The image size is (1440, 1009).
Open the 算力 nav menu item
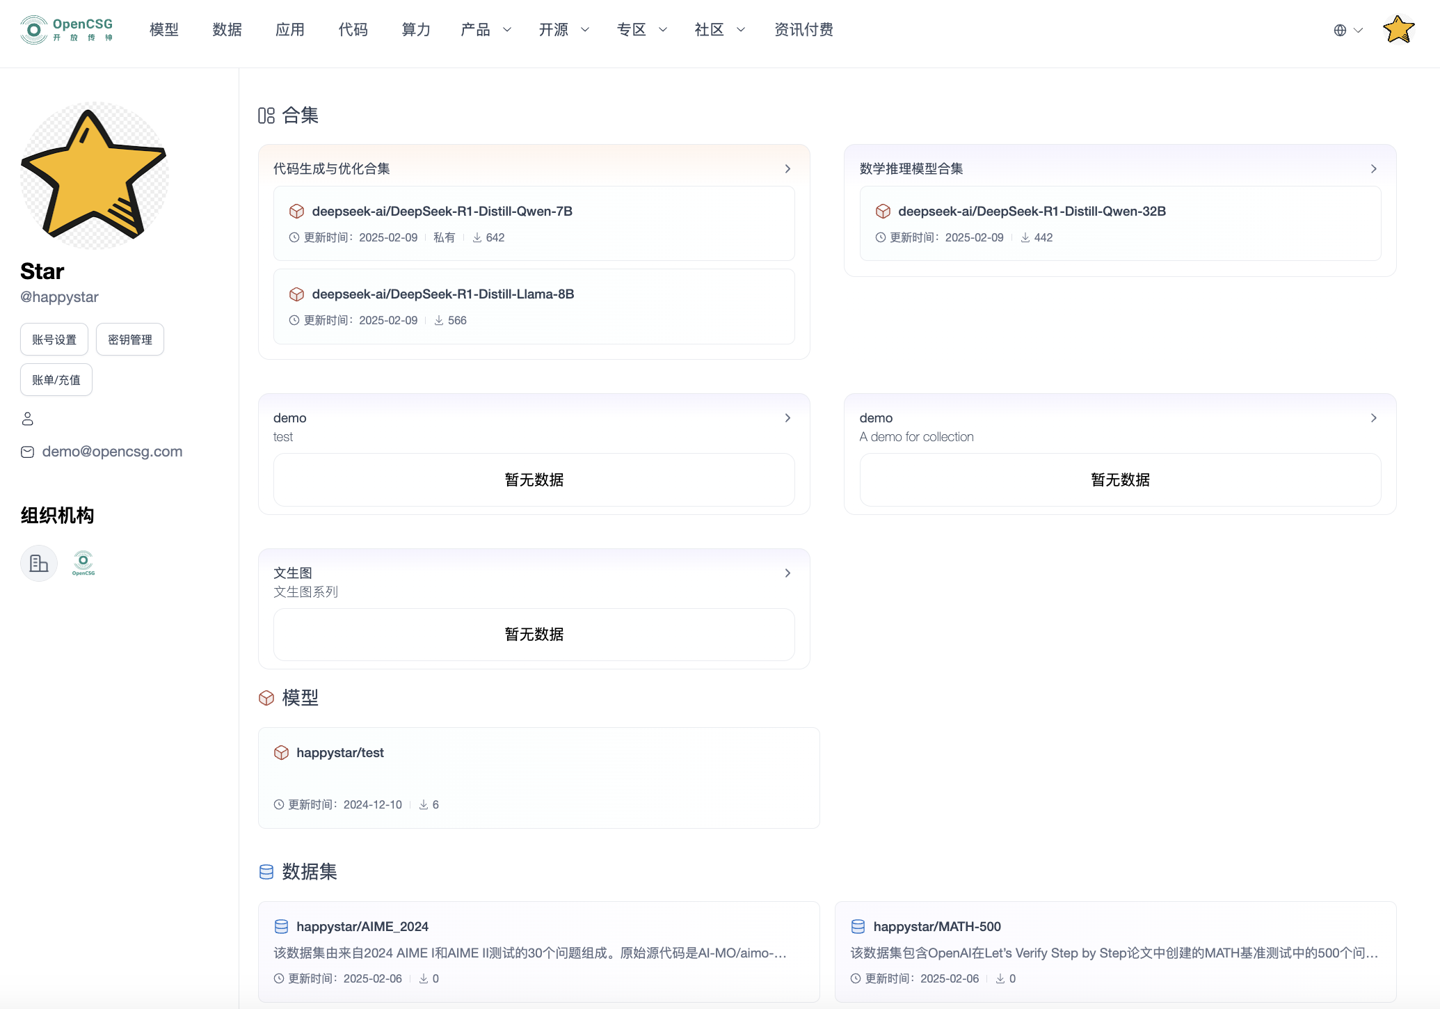tap(416, 30)
